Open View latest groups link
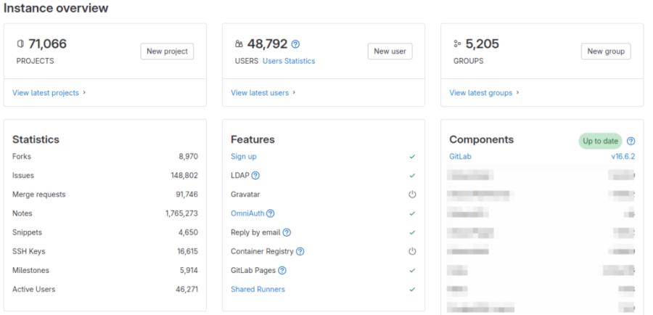653x315 pixels. (x=480, y=92)
